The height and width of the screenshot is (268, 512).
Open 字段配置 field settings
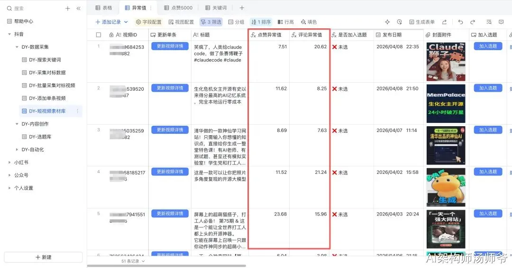point(148,22)
